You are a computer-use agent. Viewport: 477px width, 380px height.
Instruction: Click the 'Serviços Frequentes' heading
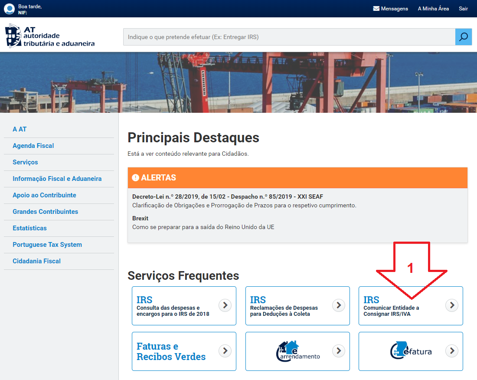tap(183, 275)
